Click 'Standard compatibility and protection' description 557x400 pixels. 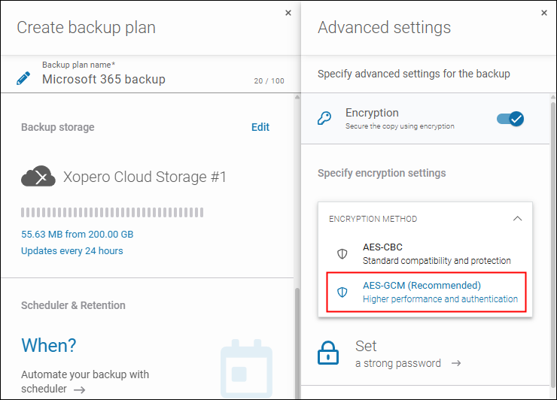click(437, 261)
